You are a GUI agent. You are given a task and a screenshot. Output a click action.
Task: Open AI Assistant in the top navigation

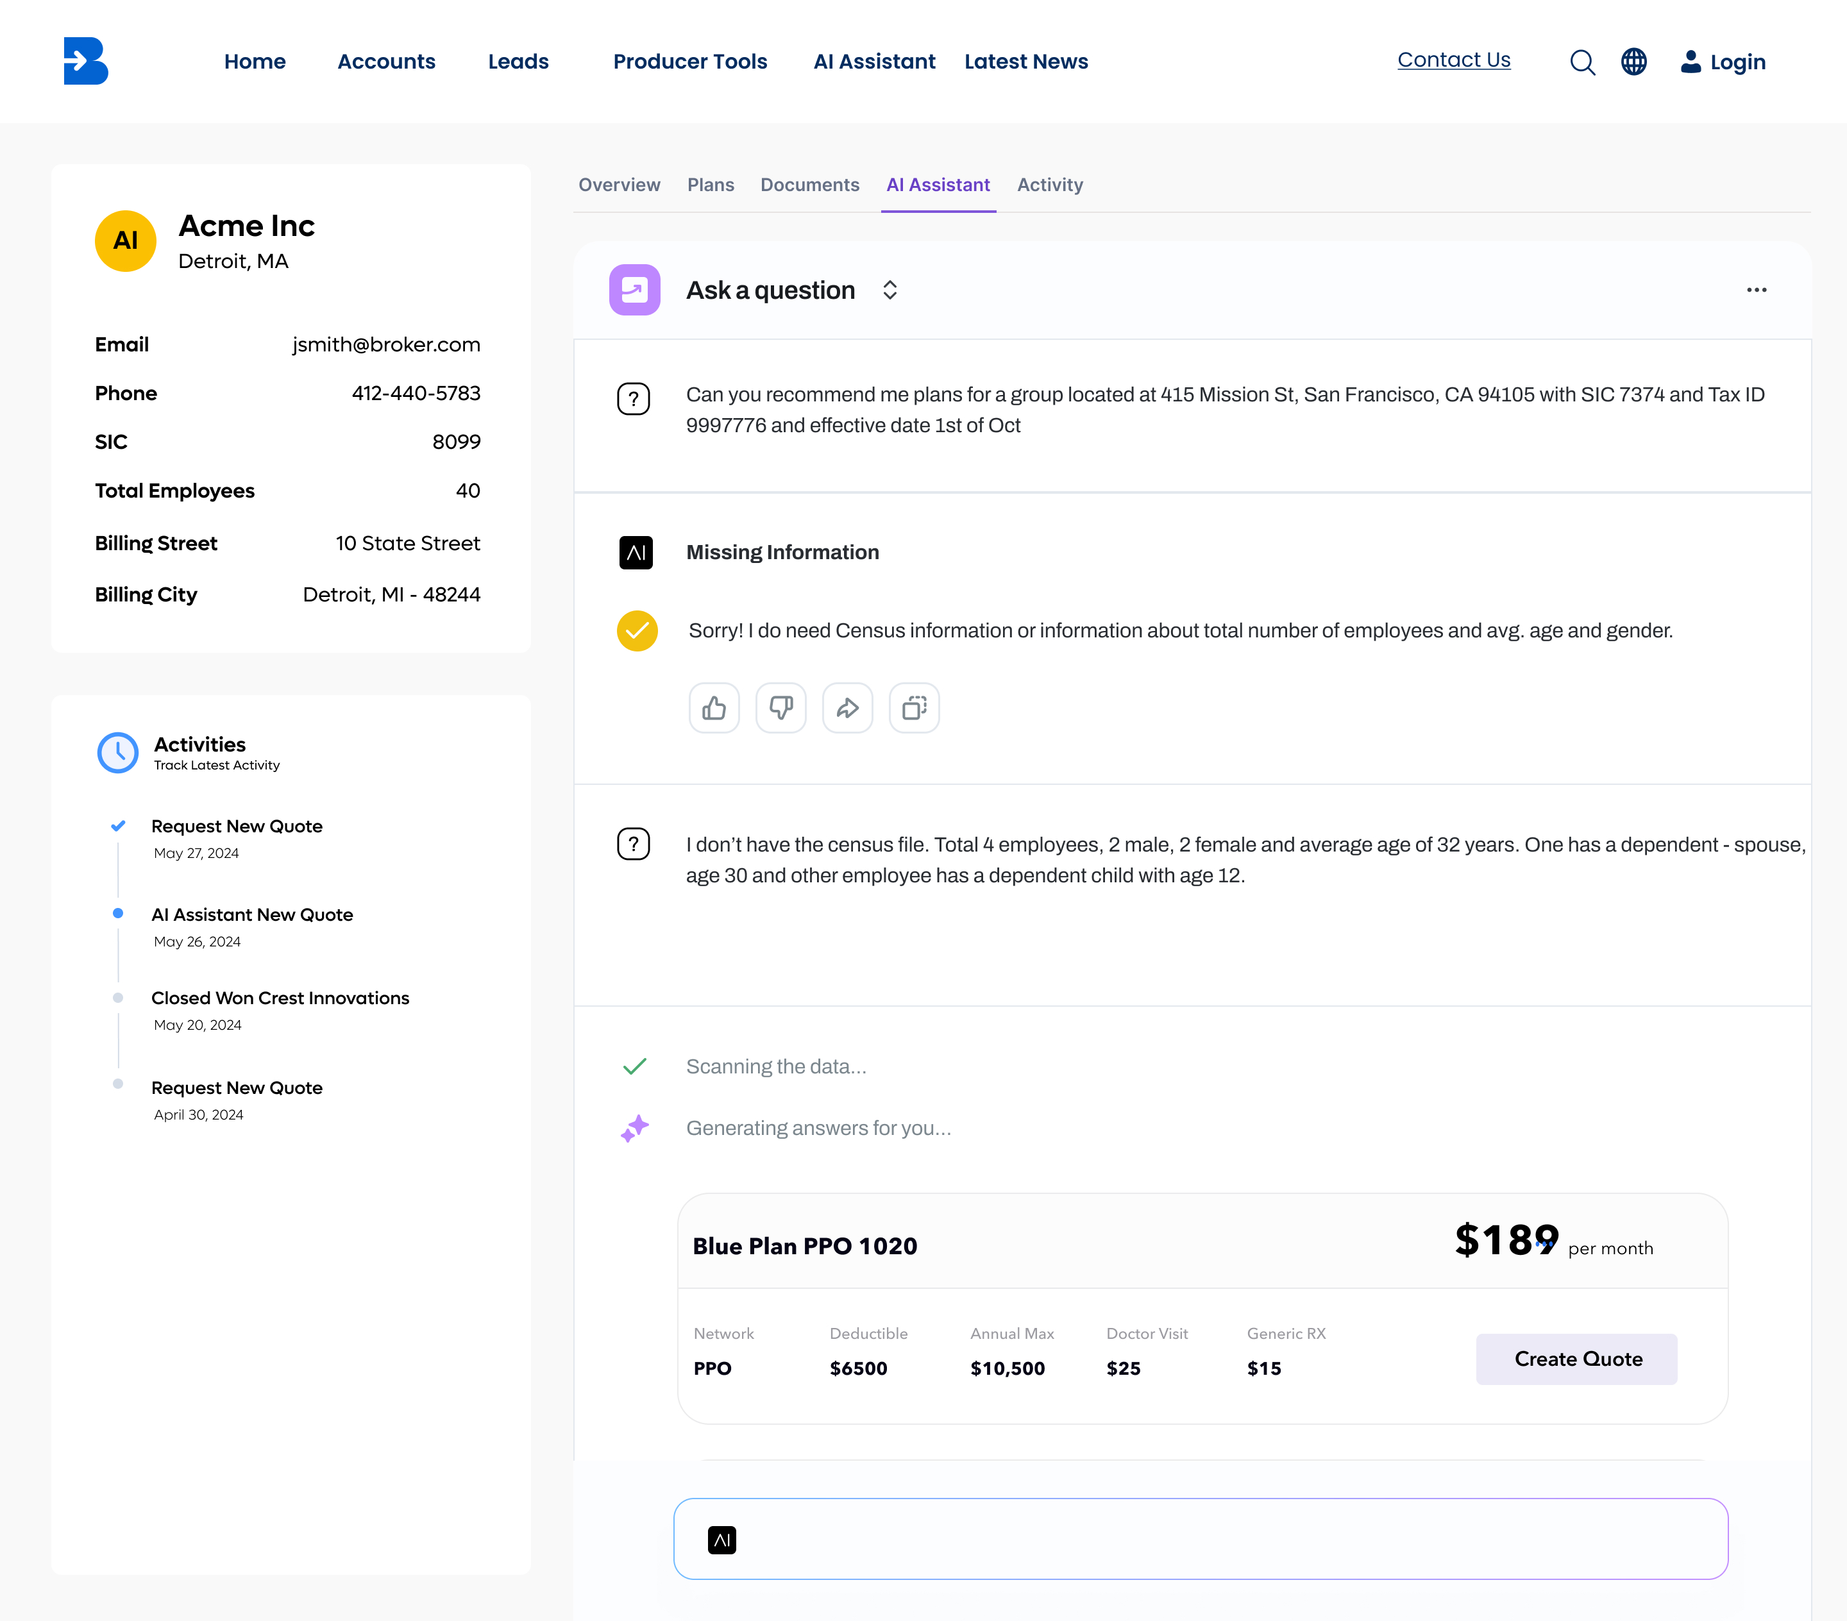click(875, 62)
